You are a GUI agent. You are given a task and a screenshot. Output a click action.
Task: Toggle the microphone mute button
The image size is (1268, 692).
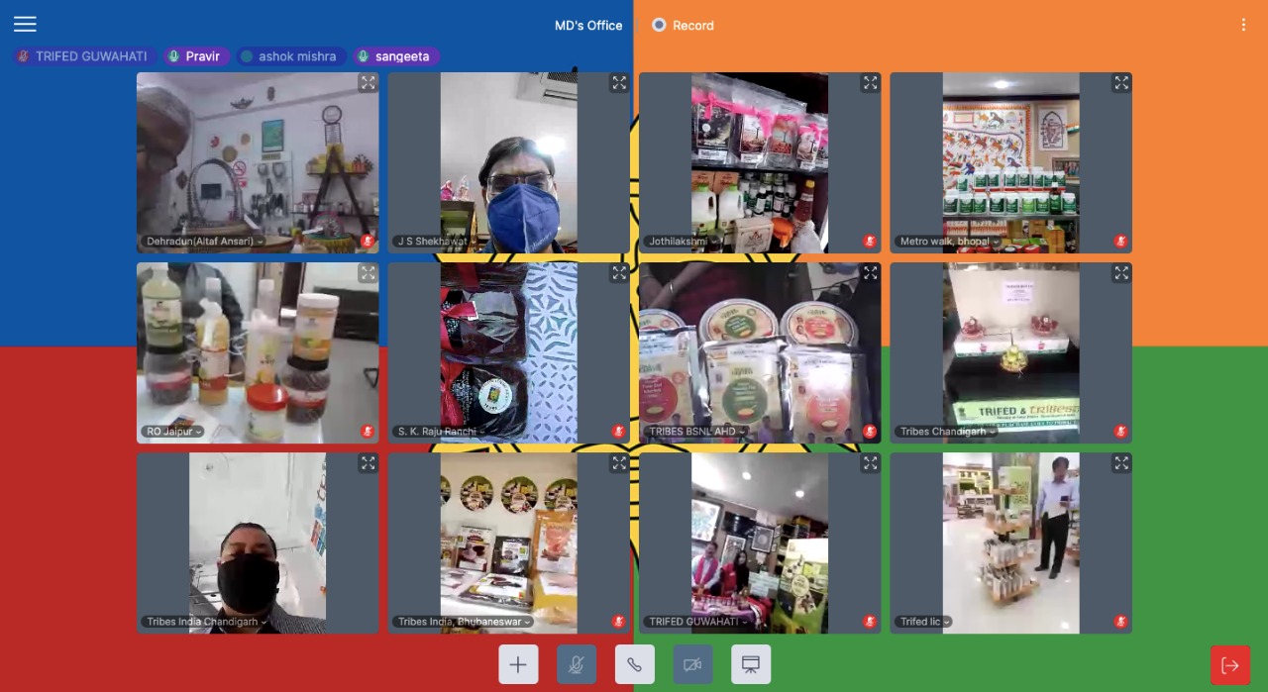pos(577,664)
